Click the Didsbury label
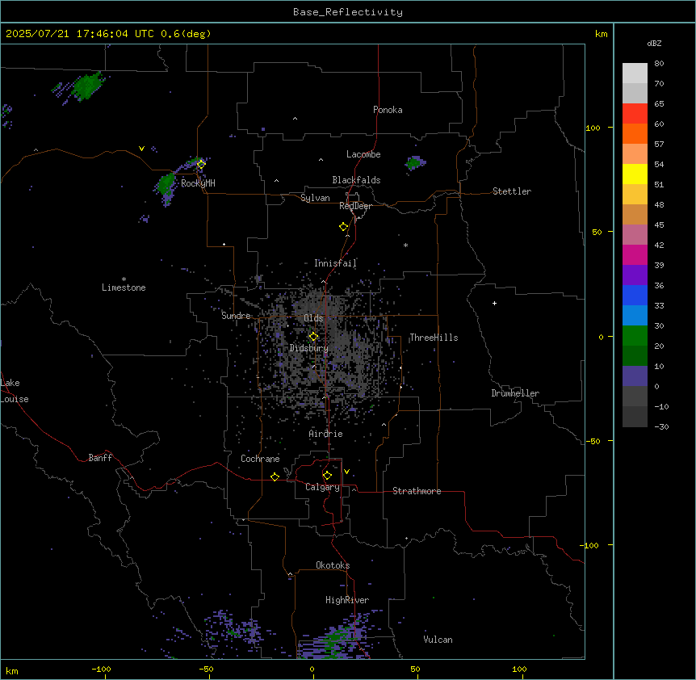The image size is (696, 680). pos(309,348)
